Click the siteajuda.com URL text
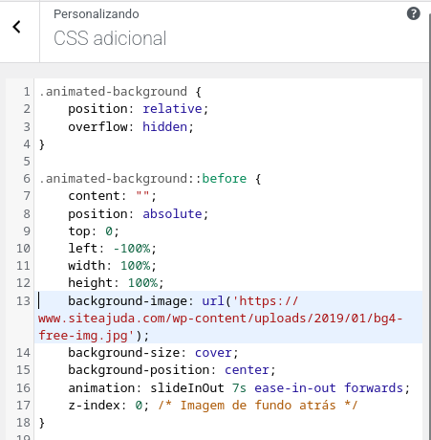The width and height of the screenshot is (431, 440). click(x=221, y=319)
